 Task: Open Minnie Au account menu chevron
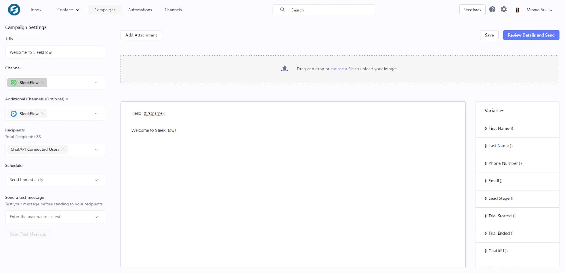551,10
